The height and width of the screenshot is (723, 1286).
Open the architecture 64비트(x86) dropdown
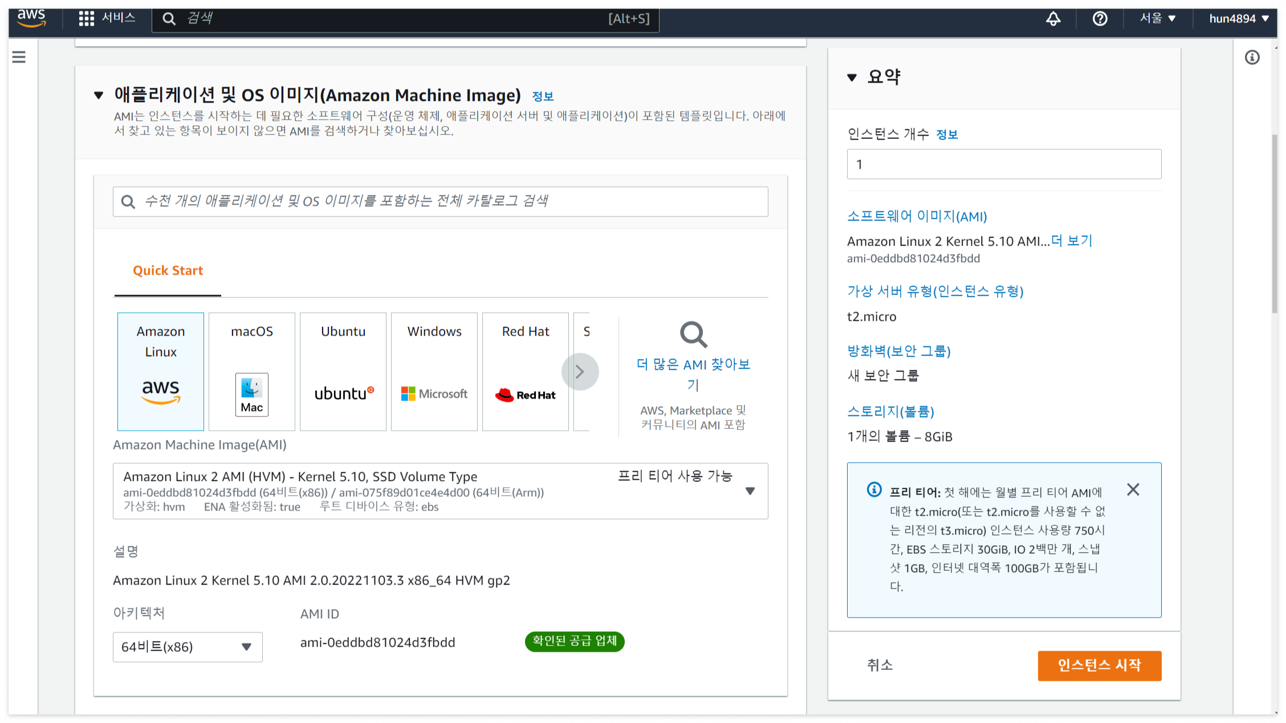(187, 647)
